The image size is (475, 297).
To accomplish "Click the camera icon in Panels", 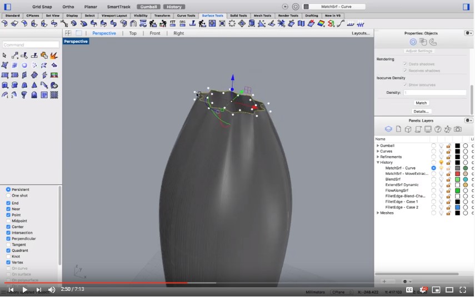I will click(458, 129).
